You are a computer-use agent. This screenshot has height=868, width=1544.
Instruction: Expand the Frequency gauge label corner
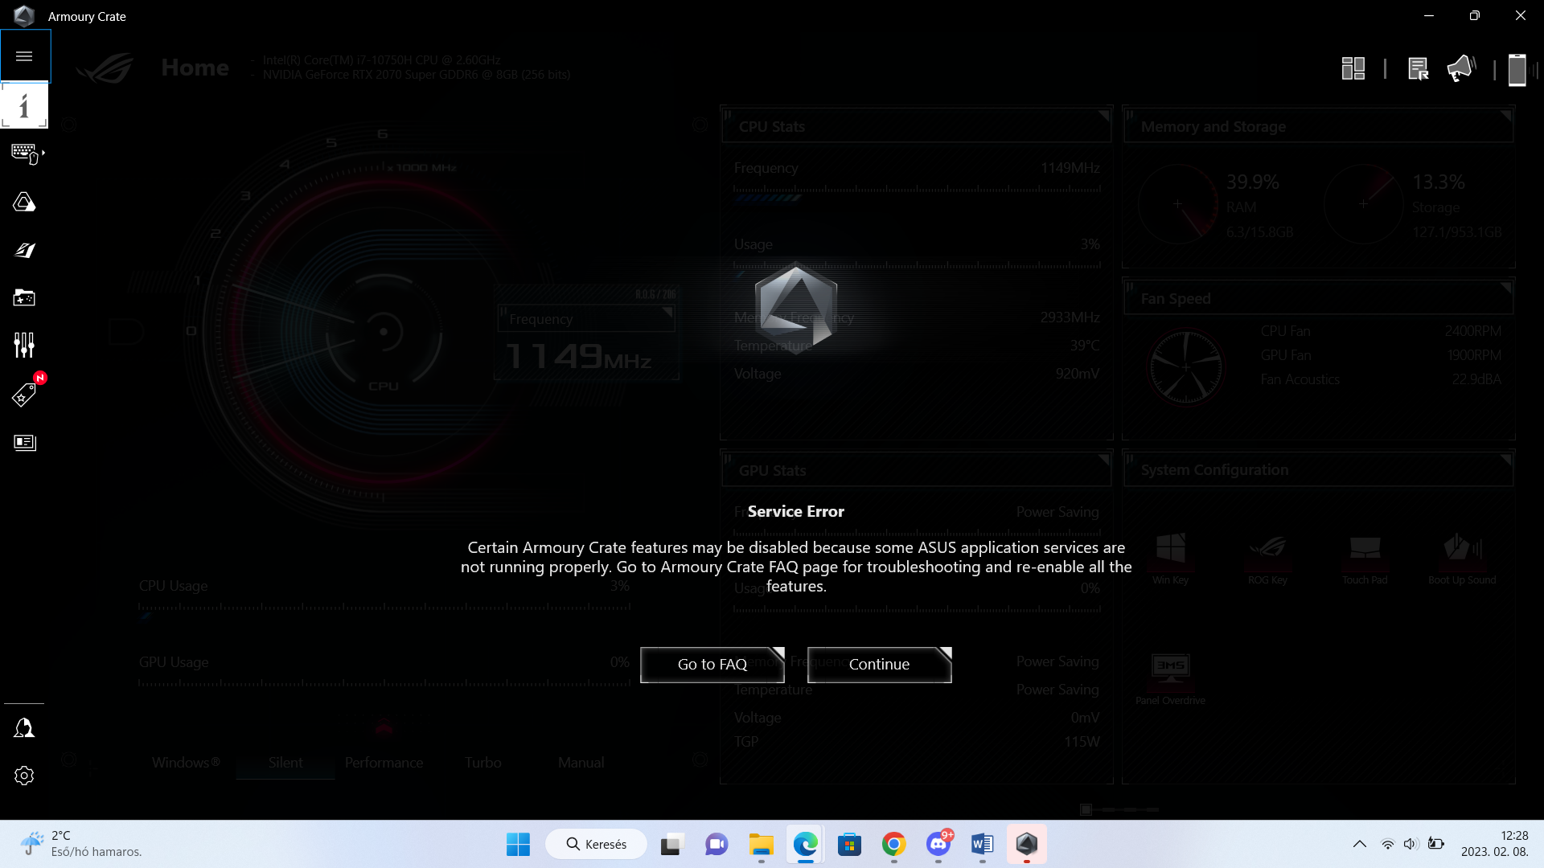(667, 313)
